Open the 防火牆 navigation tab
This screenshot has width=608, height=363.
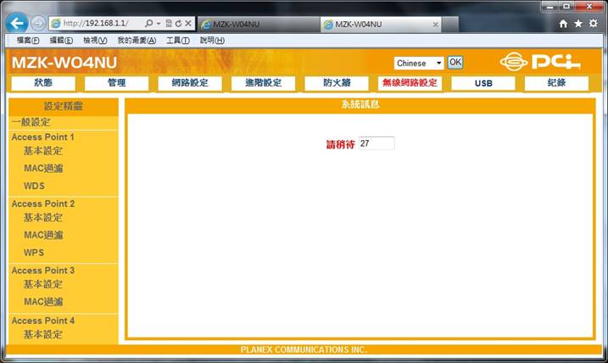[337, 83]
